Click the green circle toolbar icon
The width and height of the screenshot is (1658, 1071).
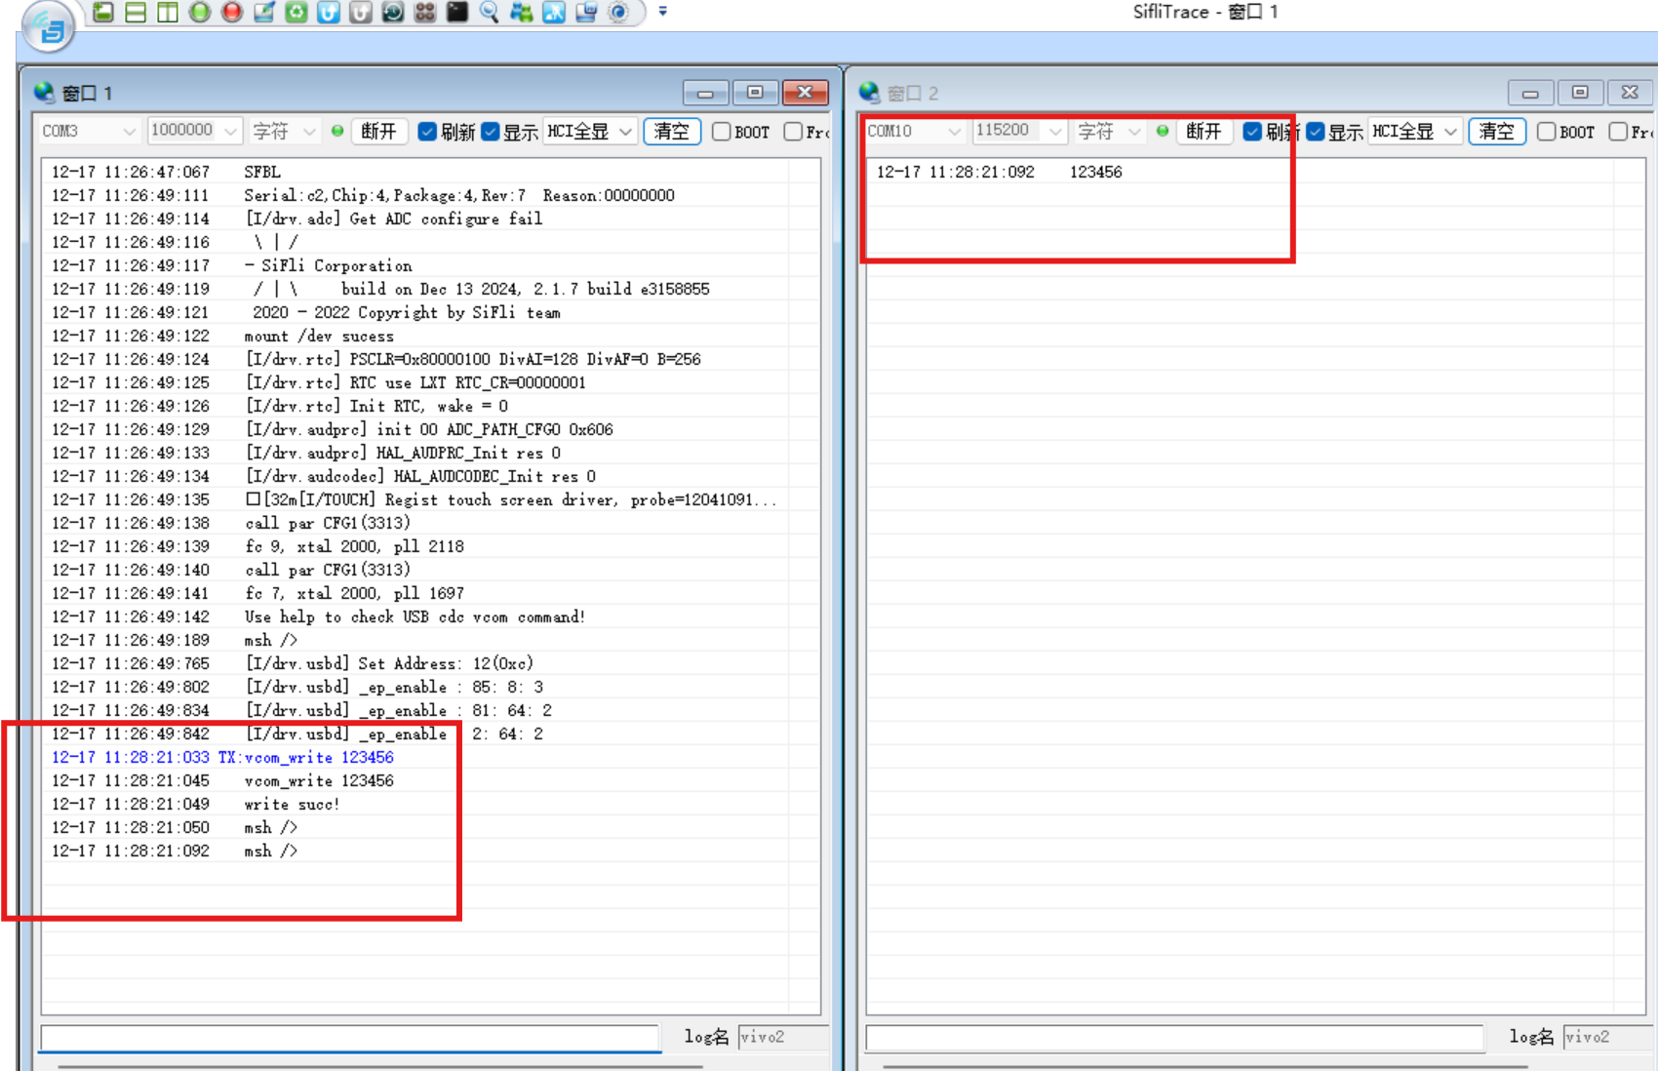pos(200,12)
